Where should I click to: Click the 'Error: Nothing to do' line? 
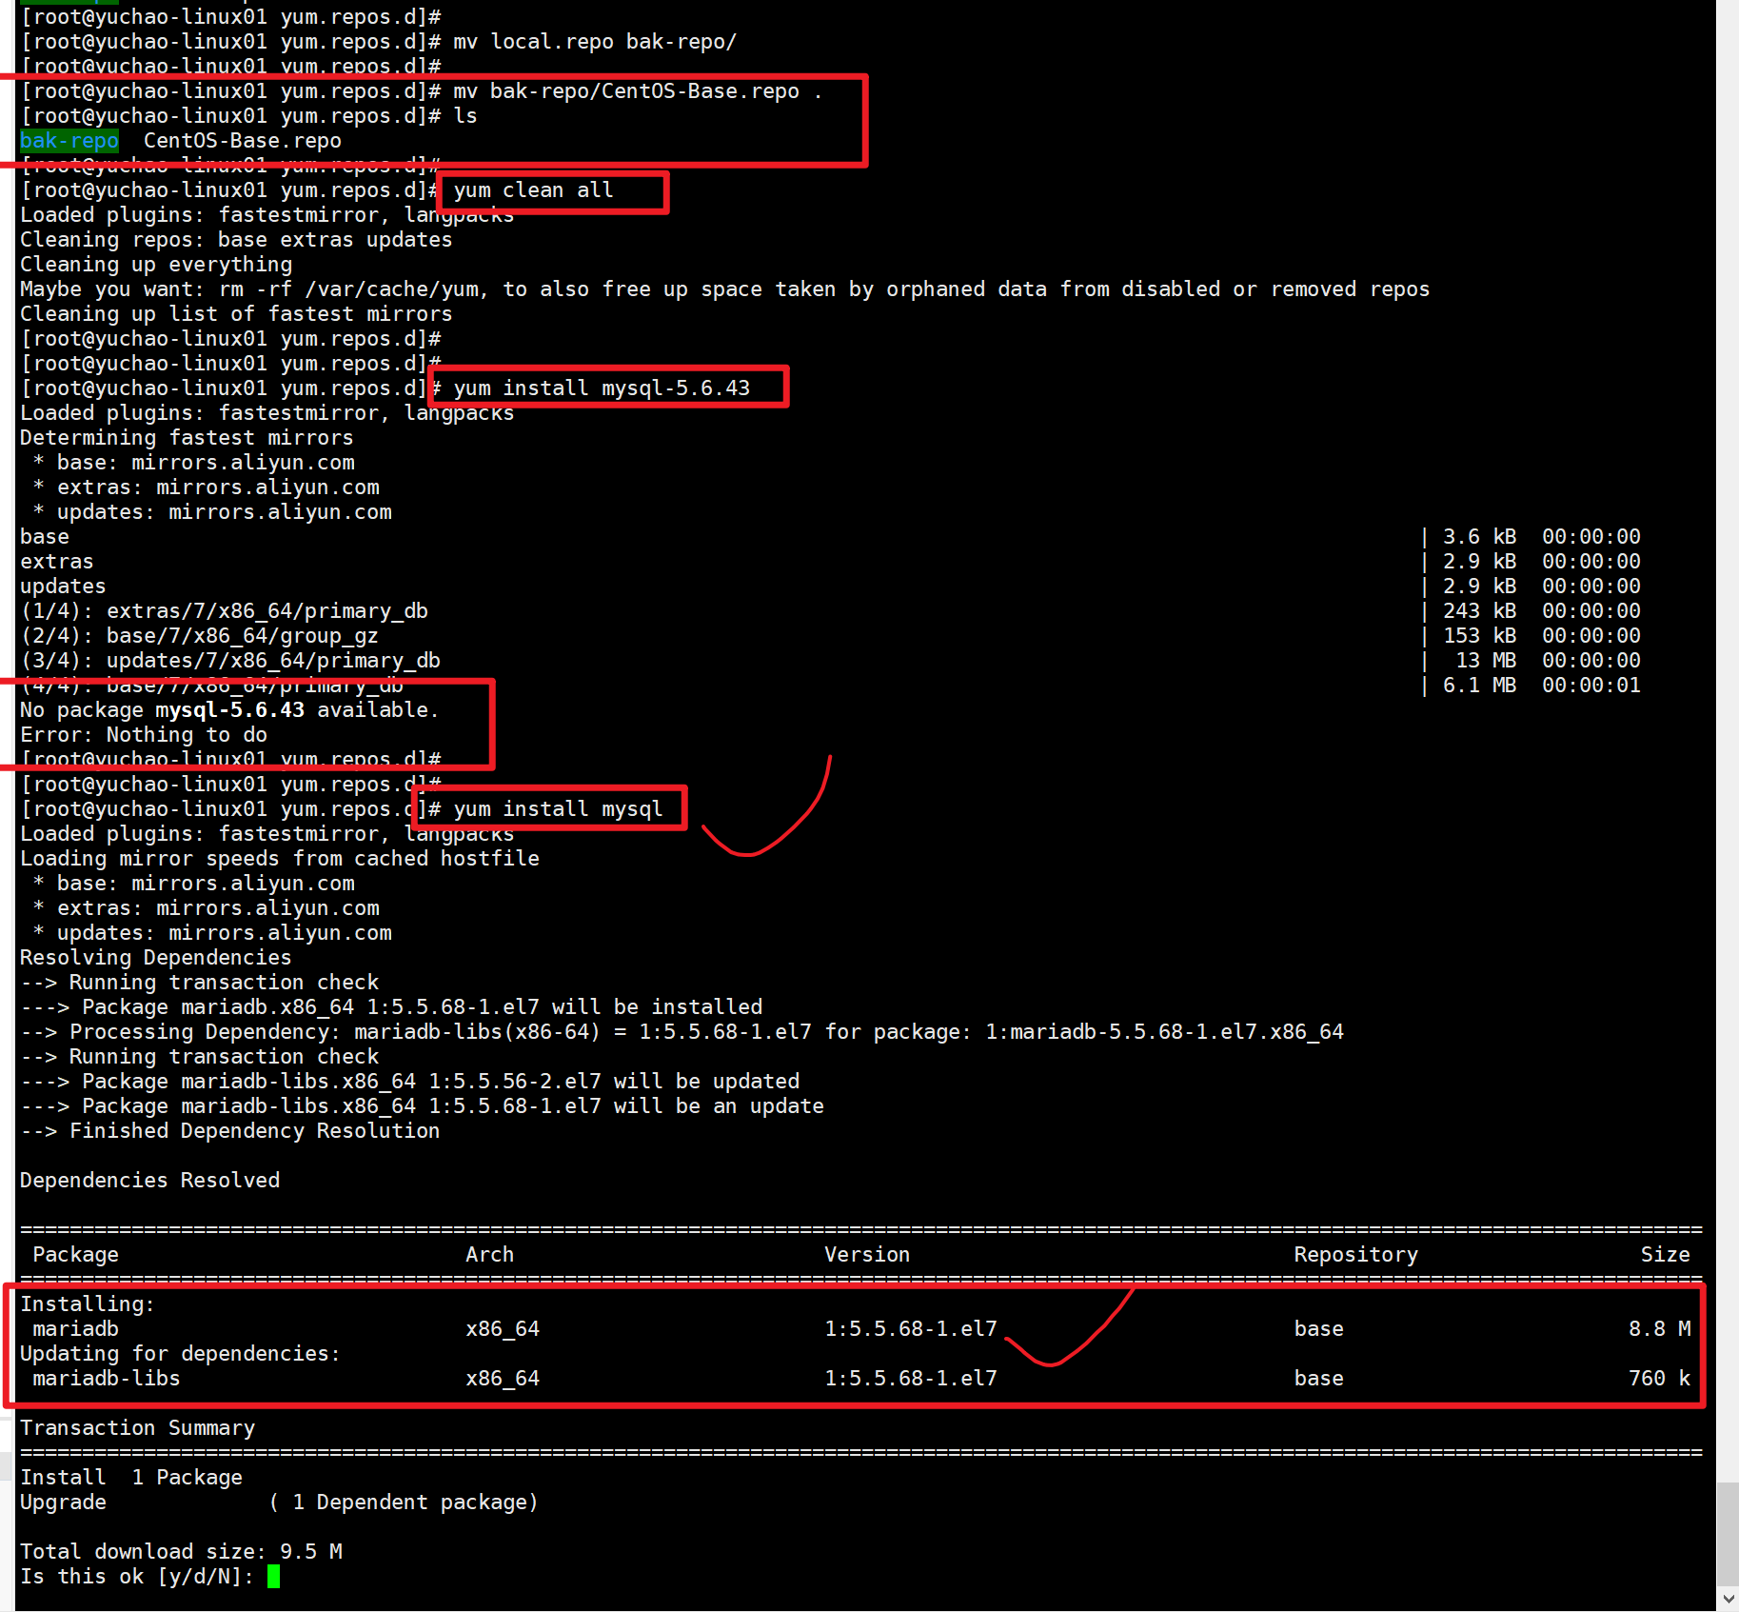tap(144, 735)
